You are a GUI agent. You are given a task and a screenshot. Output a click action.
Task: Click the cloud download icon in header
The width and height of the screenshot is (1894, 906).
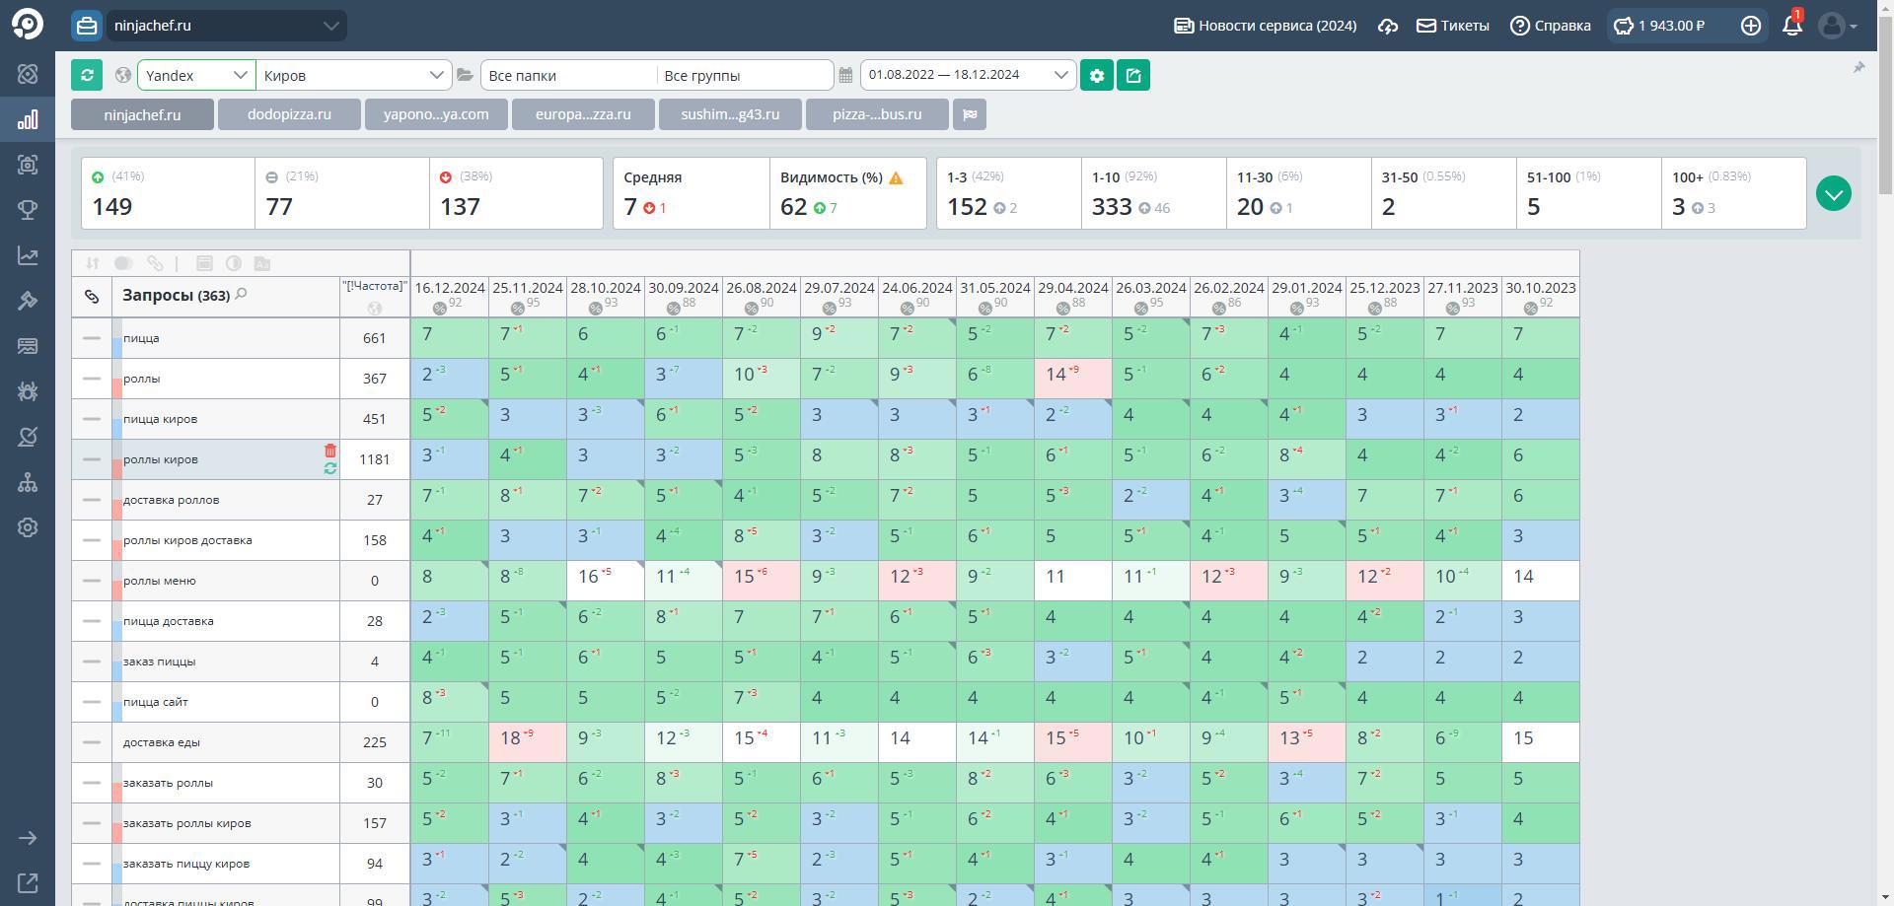coord(1388,26)
